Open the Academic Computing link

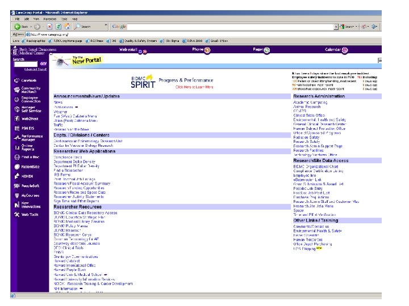tap(310, 103)
